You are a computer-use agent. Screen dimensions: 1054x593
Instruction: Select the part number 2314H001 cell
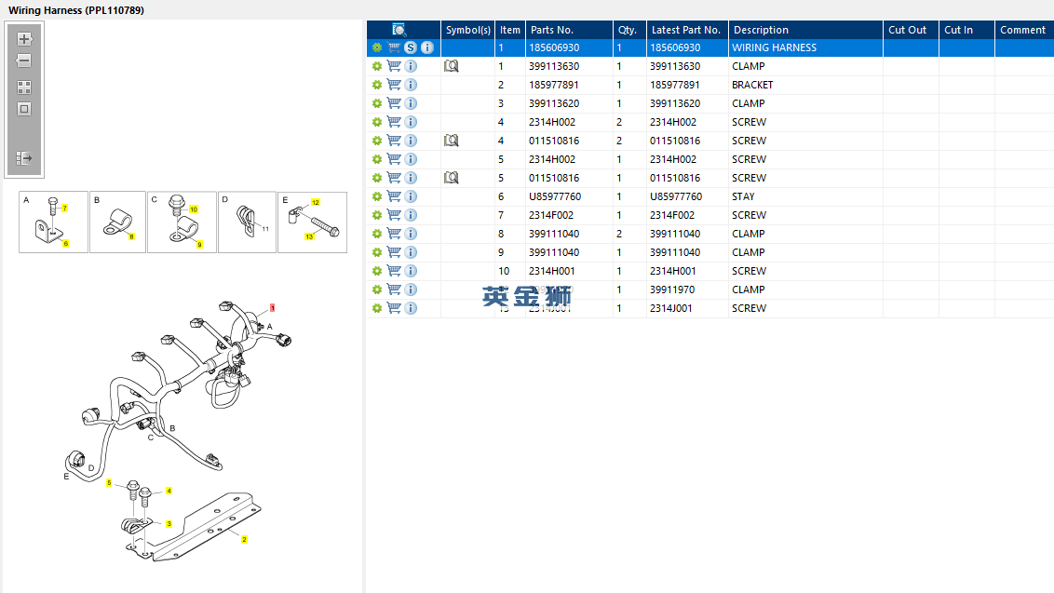pyautogui.click(x=569, y=271)
